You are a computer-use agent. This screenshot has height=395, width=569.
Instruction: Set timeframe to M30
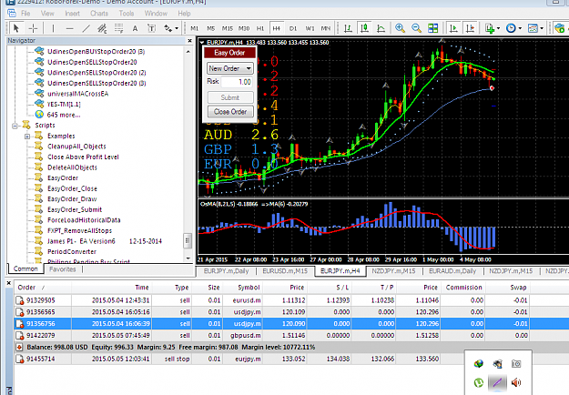coord(244,28)
